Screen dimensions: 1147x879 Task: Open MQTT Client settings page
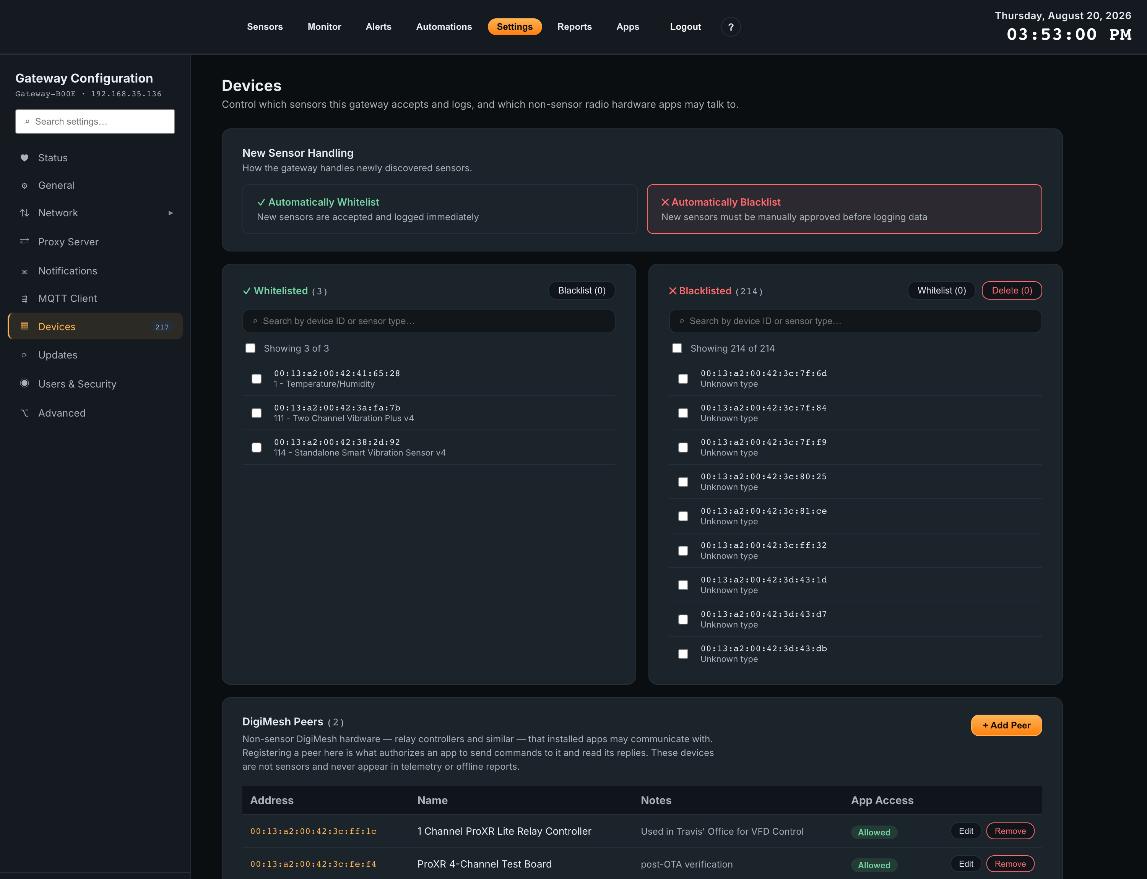click(95, 298)
